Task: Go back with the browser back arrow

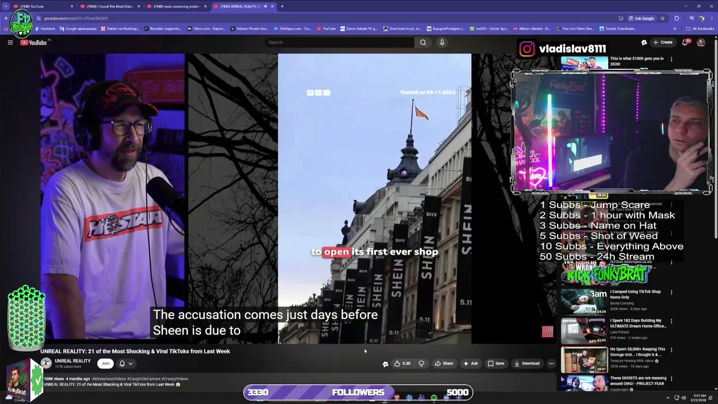Action: pyautogui.click(x=6, y=18)
